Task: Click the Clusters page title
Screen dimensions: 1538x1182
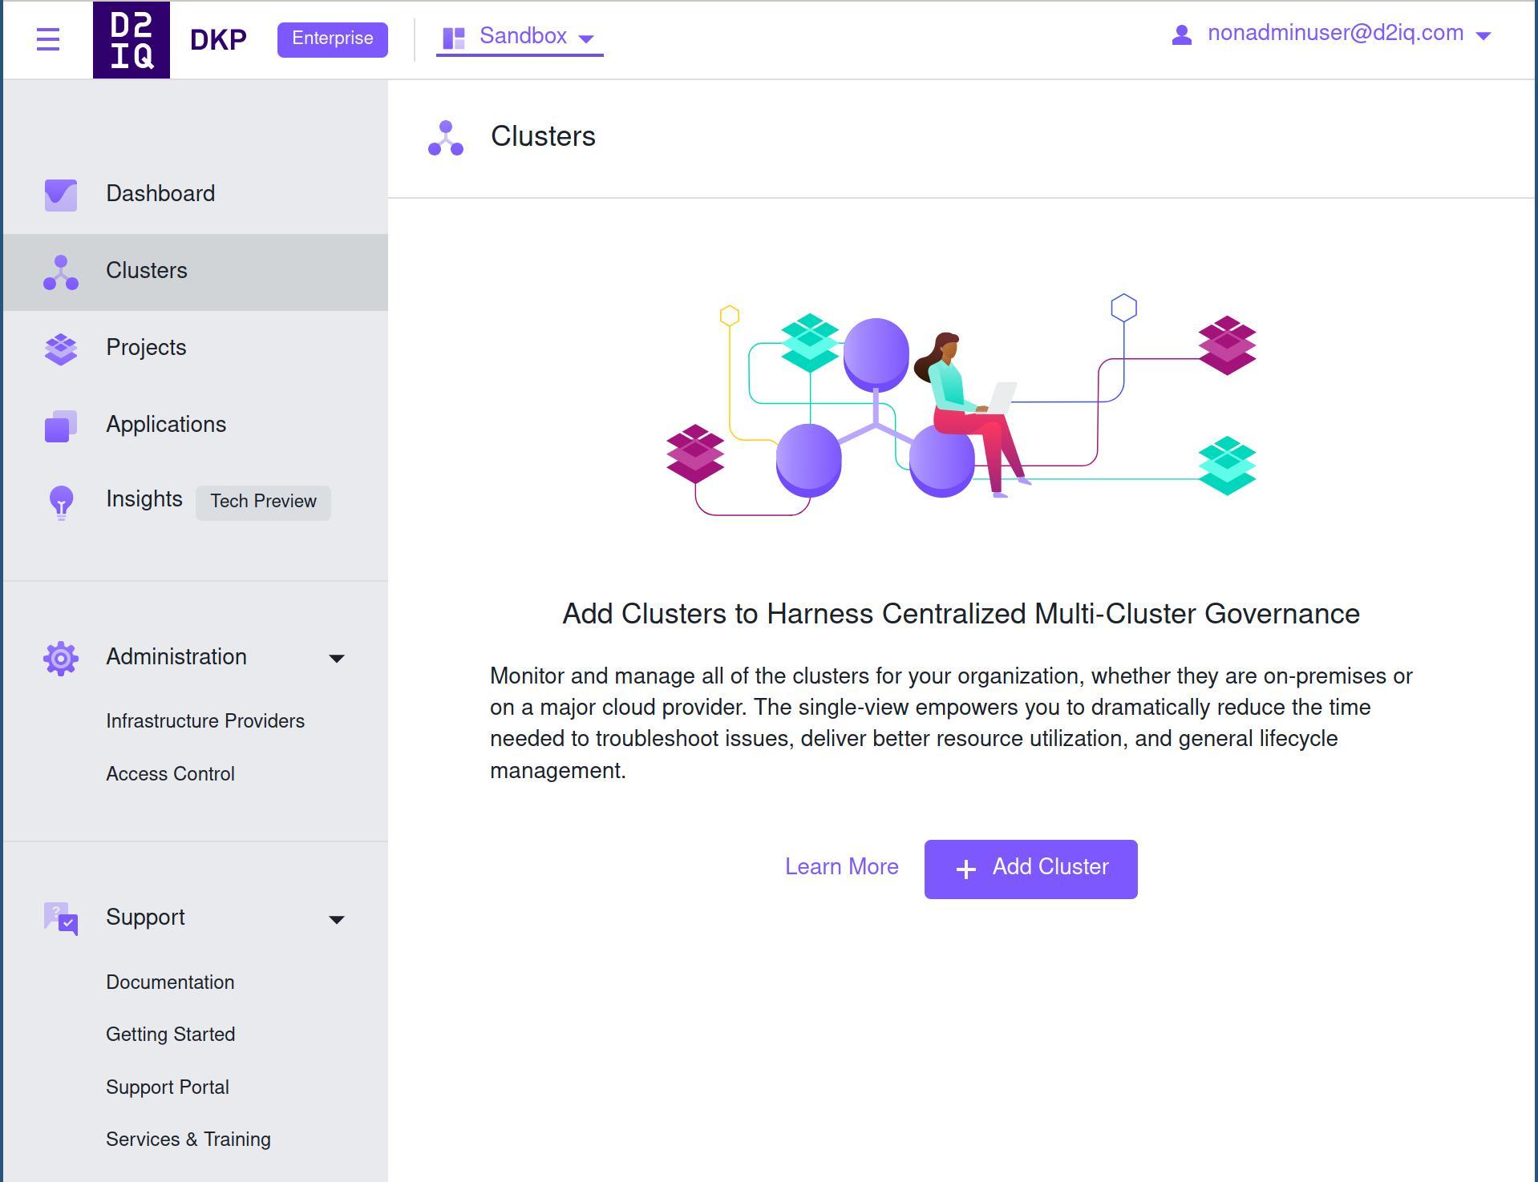Action: click(543, 137)
